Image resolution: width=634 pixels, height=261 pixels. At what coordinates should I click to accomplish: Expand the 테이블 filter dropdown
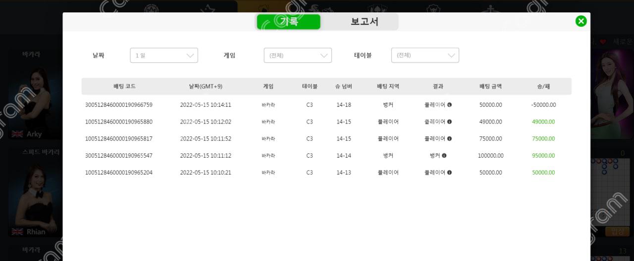click(425, 55)
